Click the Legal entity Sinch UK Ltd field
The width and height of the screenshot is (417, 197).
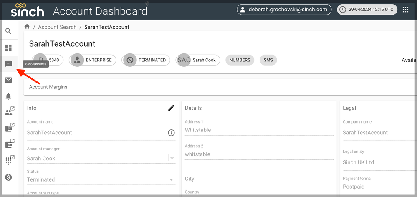[x=380, y=162]
